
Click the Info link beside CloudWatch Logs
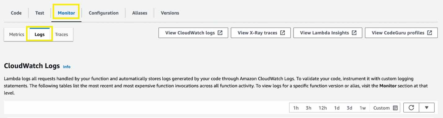point(67,67)
